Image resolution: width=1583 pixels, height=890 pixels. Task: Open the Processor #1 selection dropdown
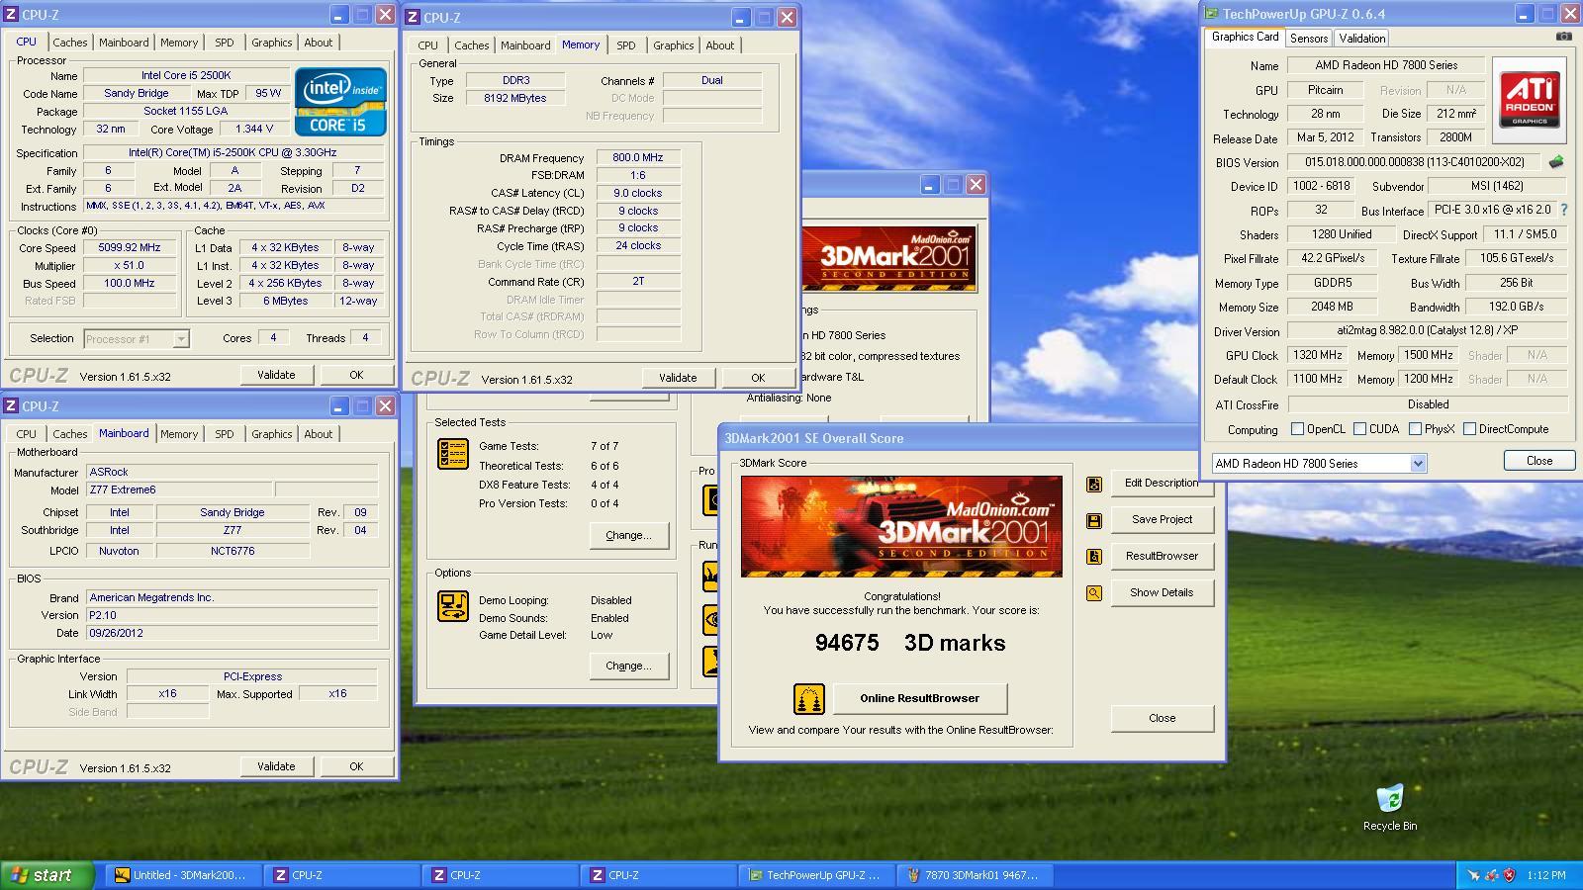(x=137, y=338)
